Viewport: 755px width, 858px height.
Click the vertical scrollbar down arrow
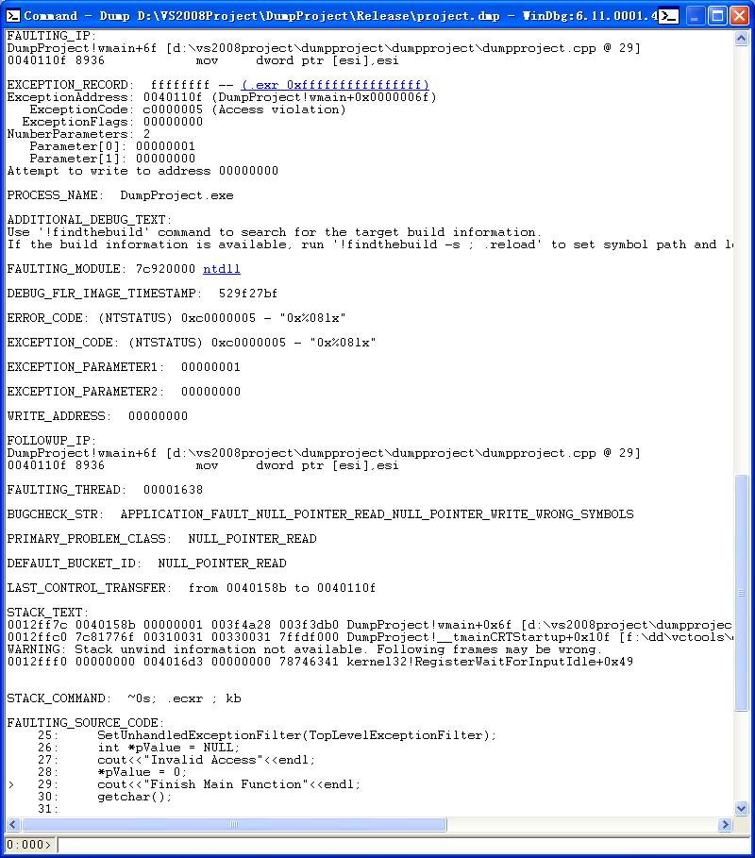tap(742, 808)
